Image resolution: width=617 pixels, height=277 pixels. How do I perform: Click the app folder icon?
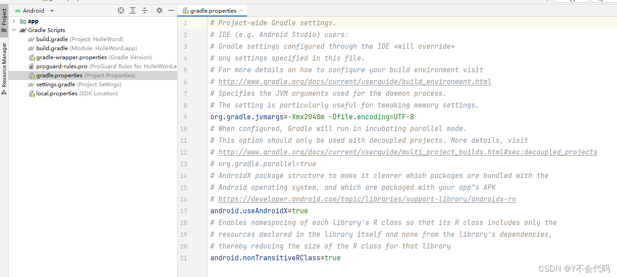pyautogui.click(x=23, y=21)
